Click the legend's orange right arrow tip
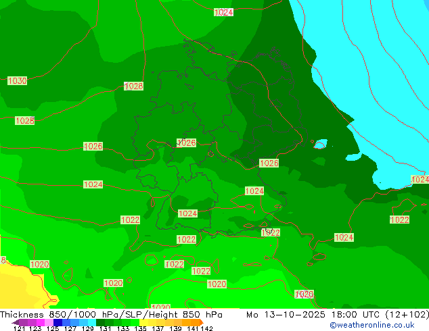Screen dimensions: 429x331 tap(202, 323)
